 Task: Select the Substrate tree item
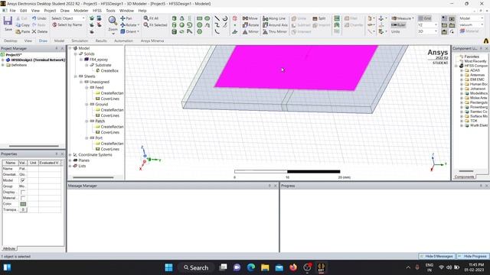tap(103, 65)
